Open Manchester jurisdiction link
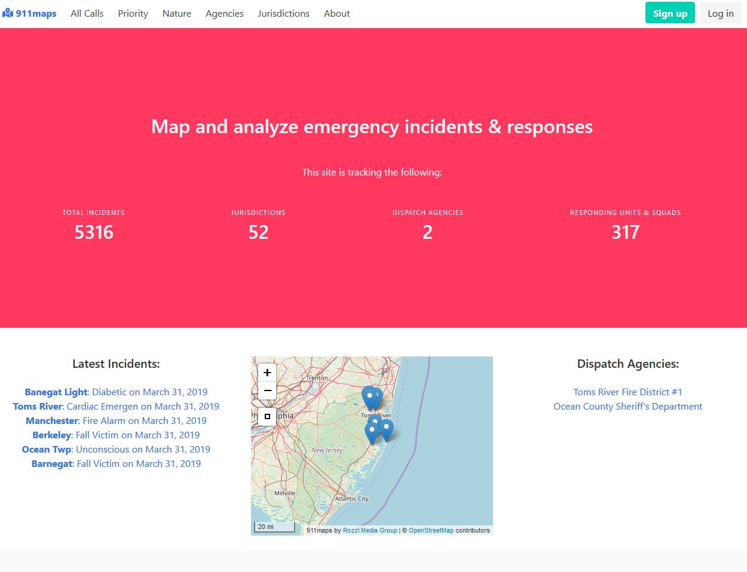The image size is (747, 572). (x=52, y=421)
